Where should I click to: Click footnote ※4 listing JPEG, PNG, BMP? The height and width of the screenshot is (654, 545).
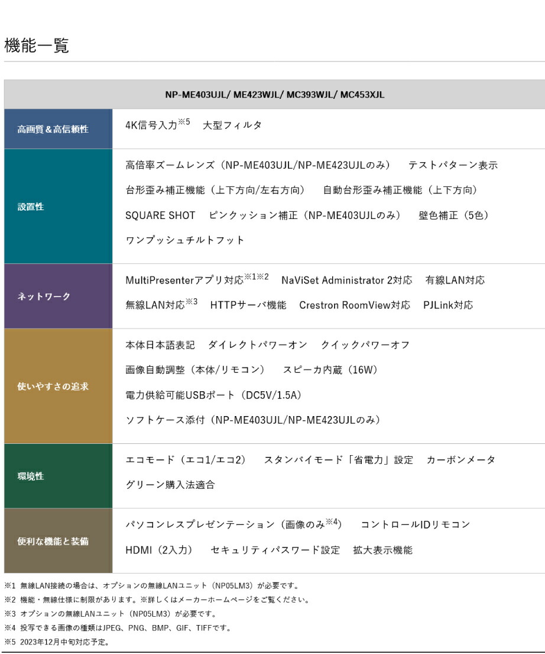[x=118, y=628]
